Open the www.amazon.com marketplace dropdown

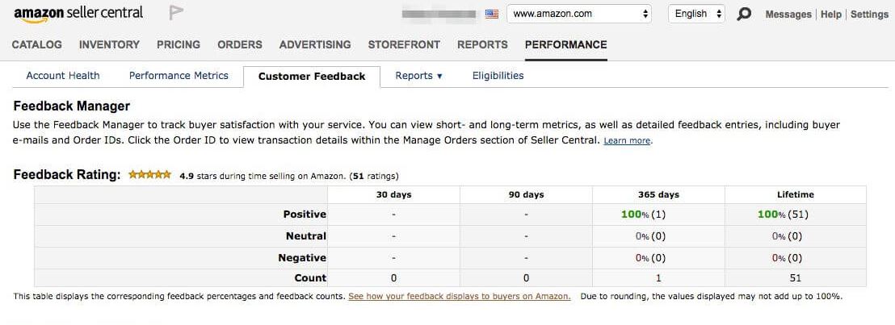[x=579, y=14]
